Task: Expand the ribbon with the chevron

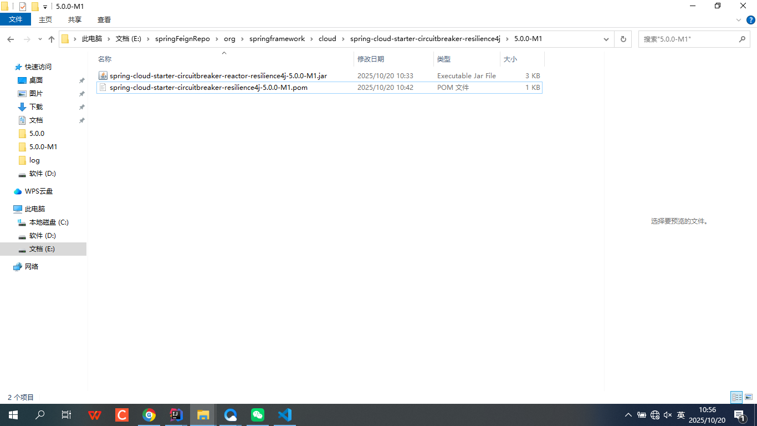Action: [739, 19]
